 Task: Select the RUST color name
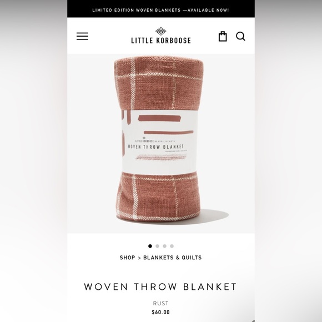pos(160,303)
